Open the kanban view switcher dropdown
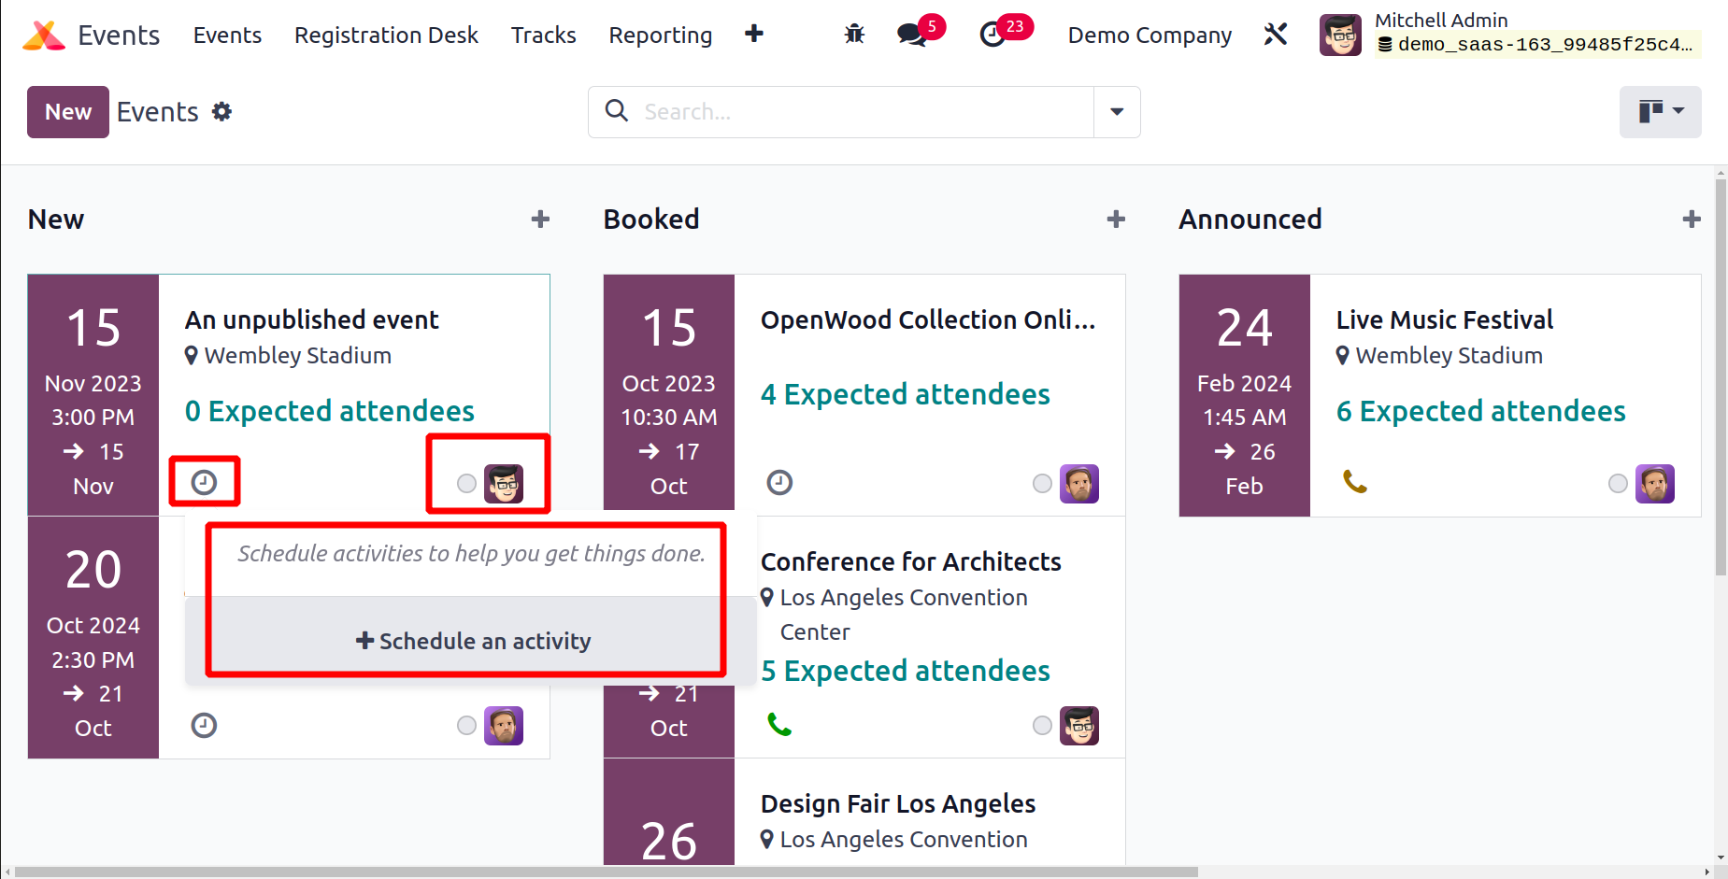1728x879 pixels. click(1660, 112)
